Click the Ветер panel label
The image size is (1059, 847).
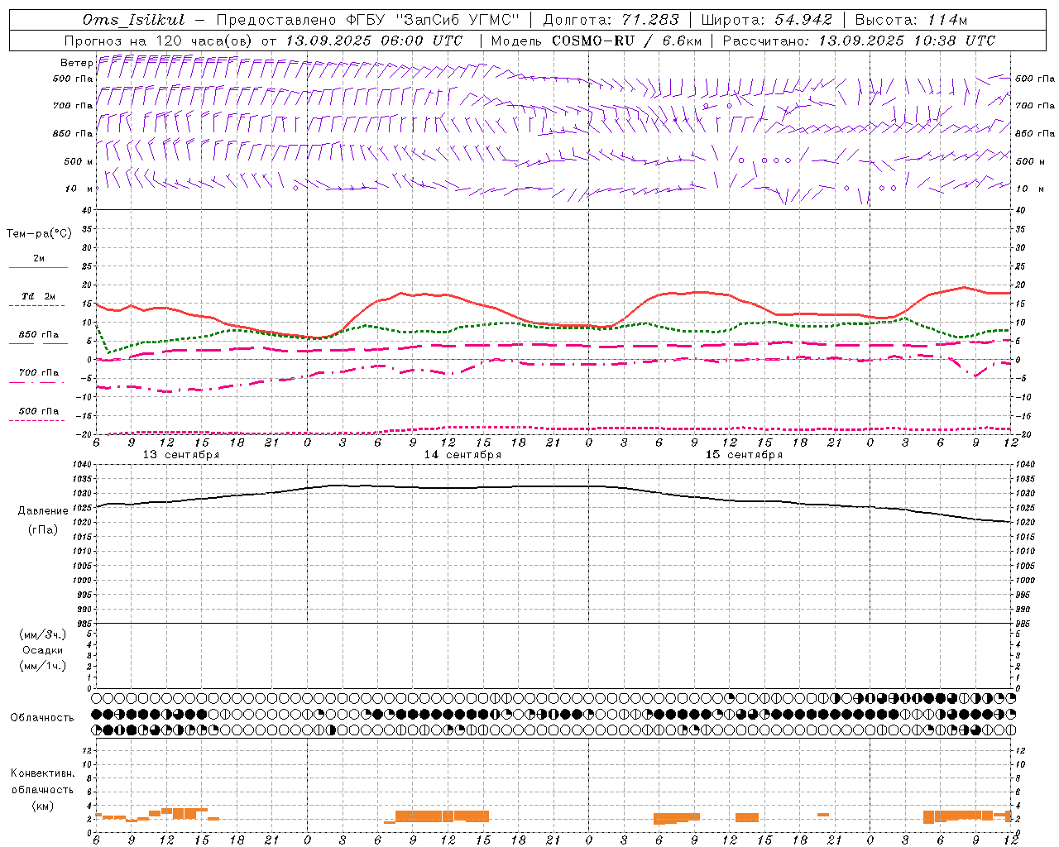click(76, 63)
